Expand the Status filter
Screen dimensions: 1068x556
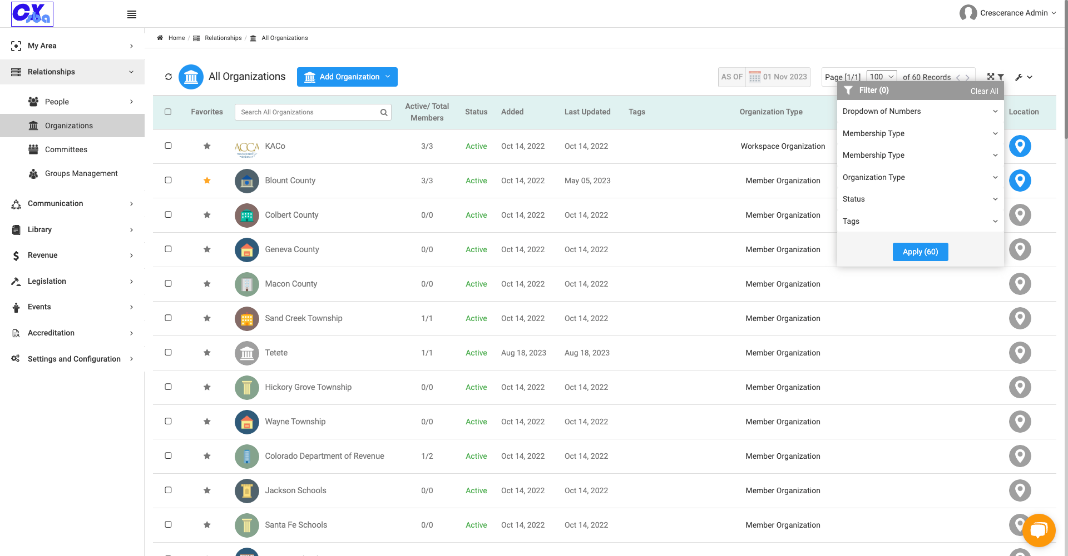(920, 199)
